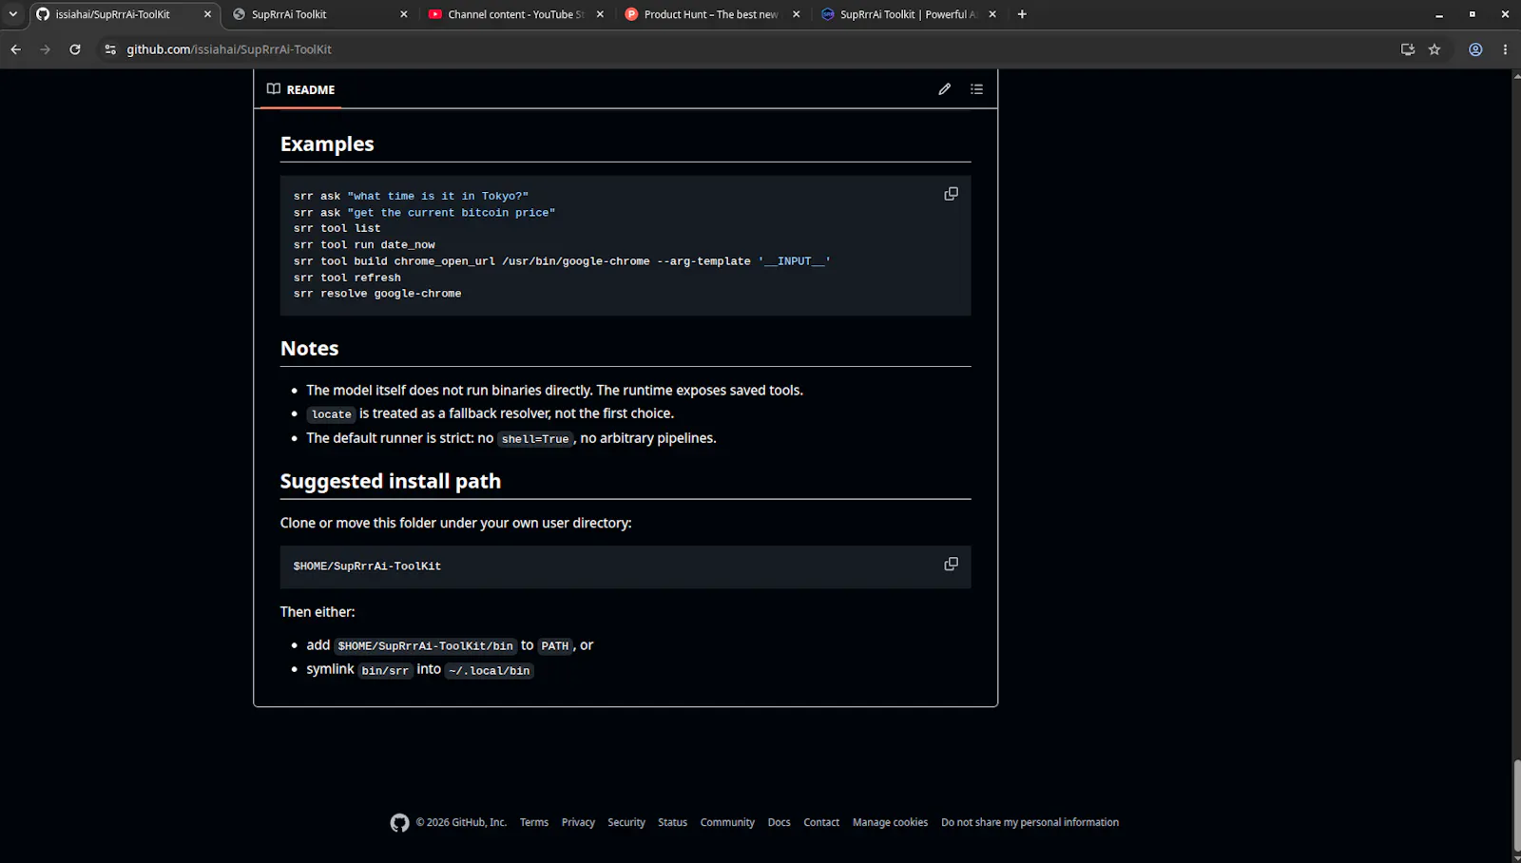Screen dimensions: 1521x863
Task: Open the Docs footer link
Action: 779,823
